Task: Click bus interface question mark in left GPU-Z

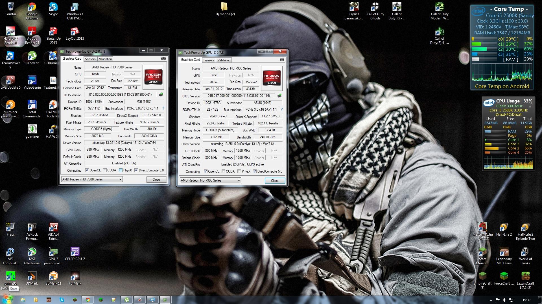Action: (x=163, y=108)
